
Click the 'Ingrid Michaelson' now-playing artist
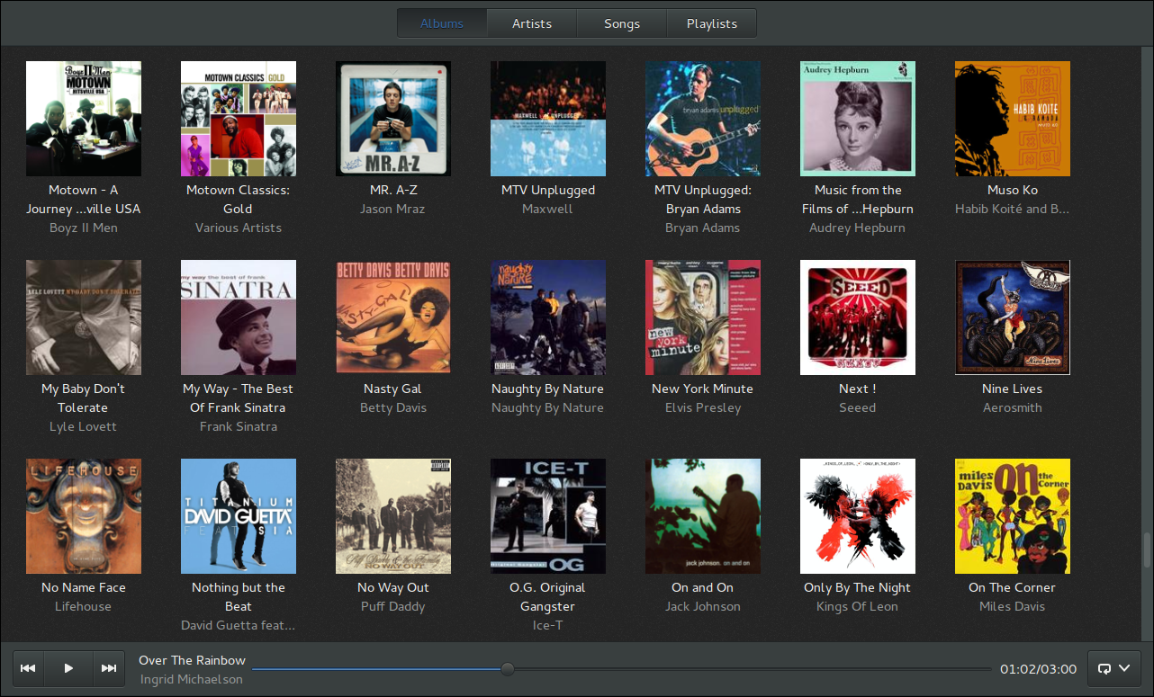click(x=192, y=679)
